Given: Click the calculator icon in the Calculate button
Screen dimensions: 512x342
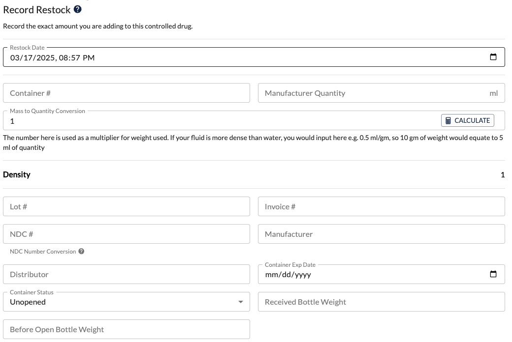Looking at the screenshot, I should (448, 120).
